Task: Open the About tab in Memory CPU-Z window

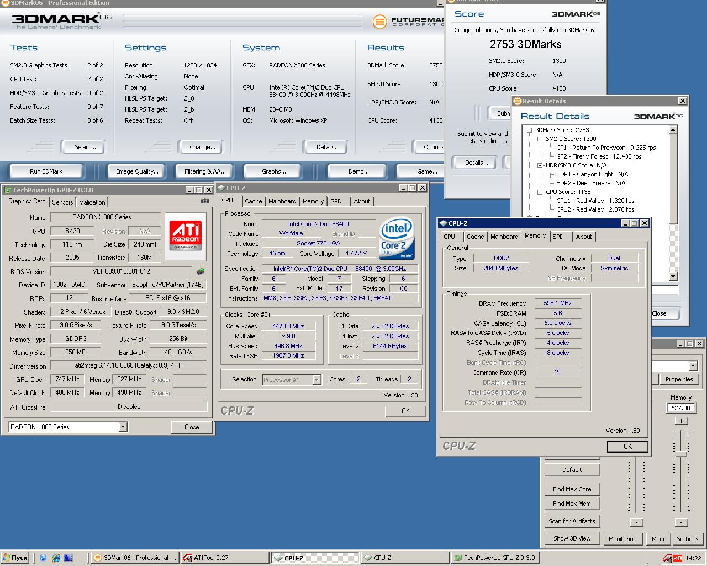Action: [584, 237]
